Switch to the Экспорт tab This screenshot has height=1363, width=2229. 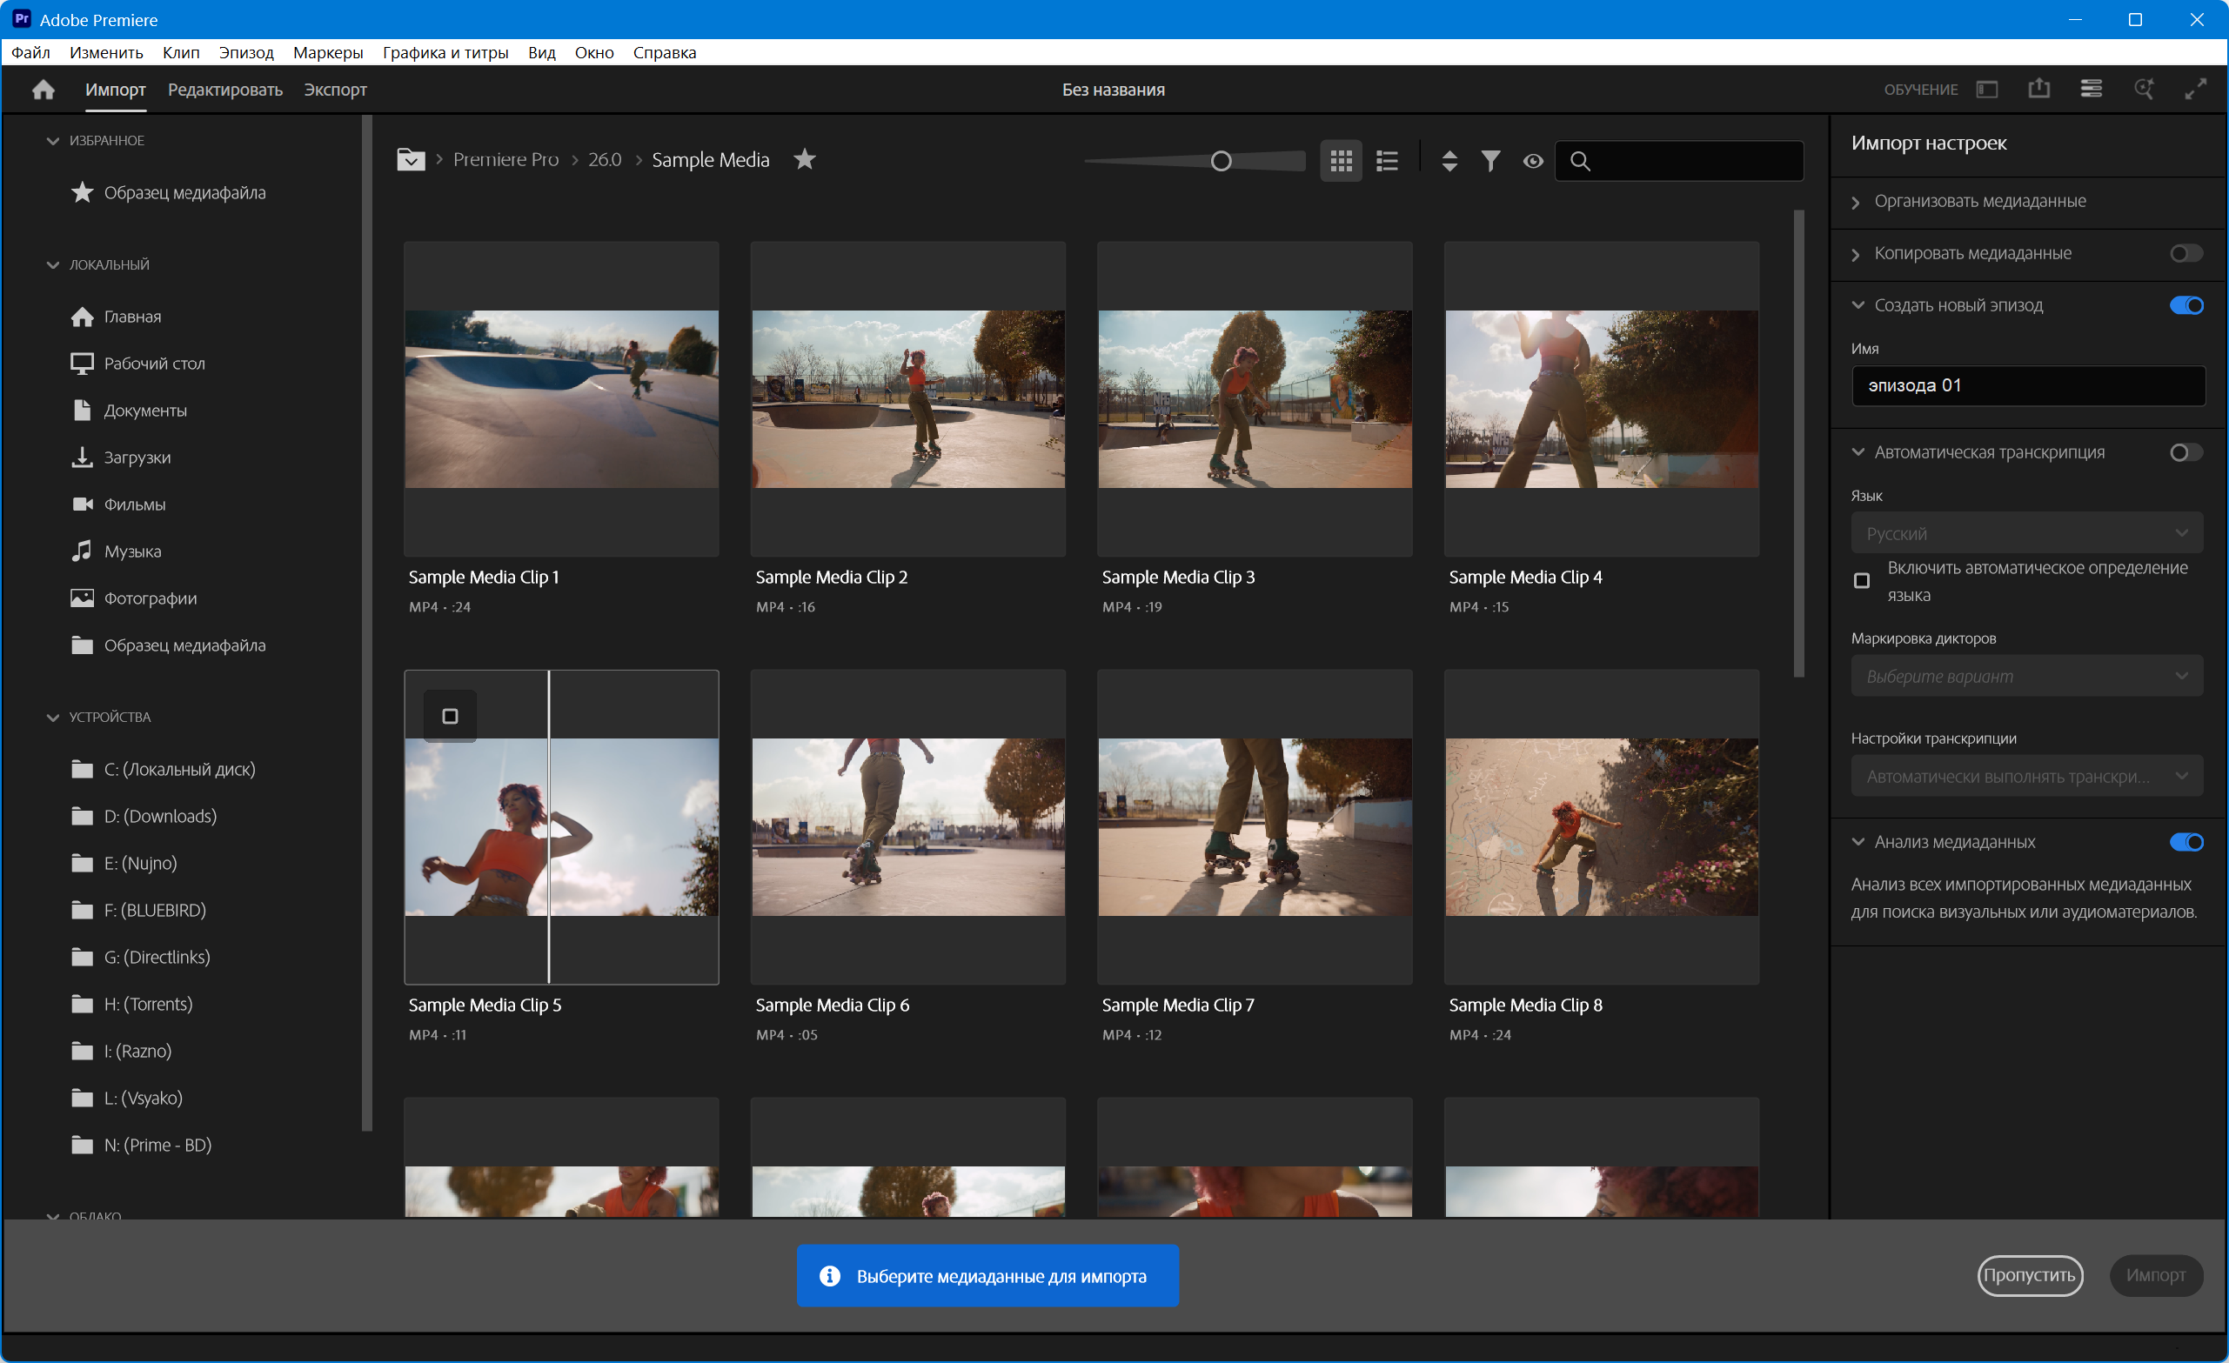click(335, 90)
